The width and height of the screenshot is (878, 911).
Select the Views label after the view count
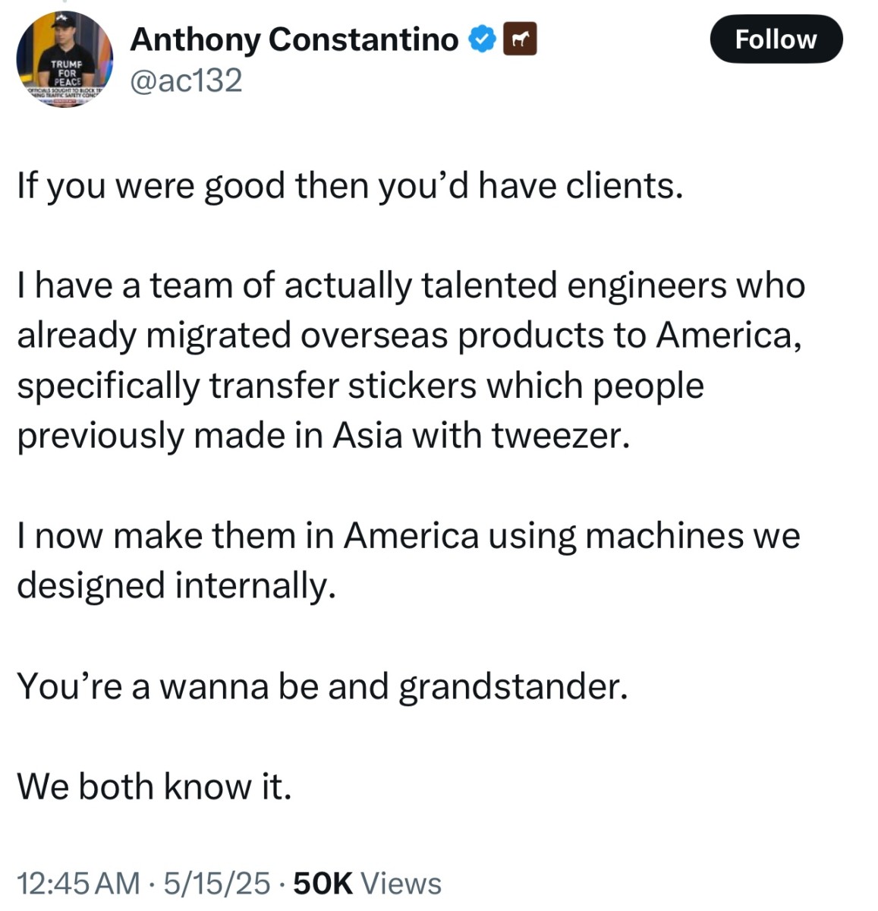401,883
